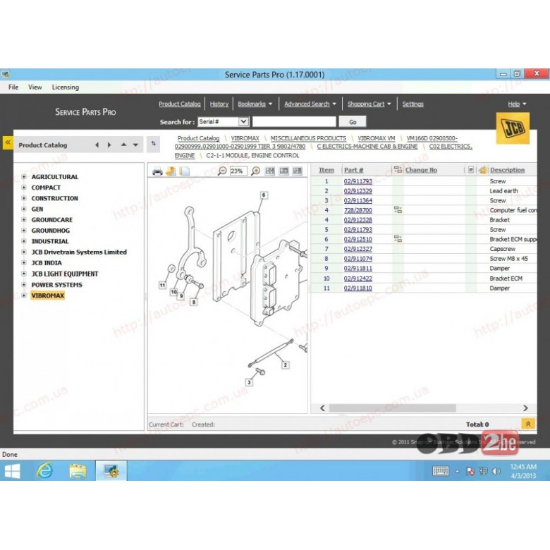This screenshot has width=550, height=550.
Task: Click the second diagram layout icon
Action: click(x=283, y=171)
